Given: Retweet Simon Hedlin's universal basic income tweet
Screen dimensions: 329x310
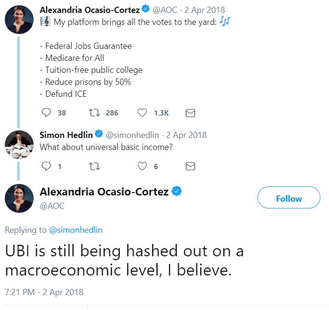Looking at the screenshot, I should tap(94, 166).
